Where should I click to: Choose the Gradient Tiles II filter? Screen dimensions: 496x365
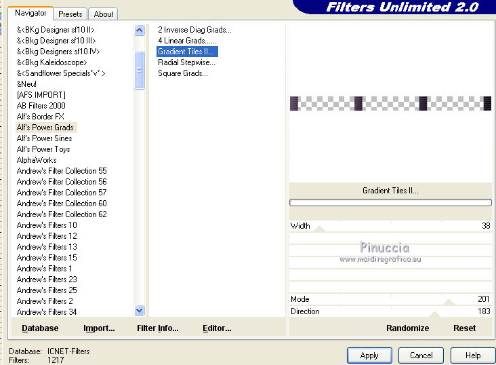(187, 52)
